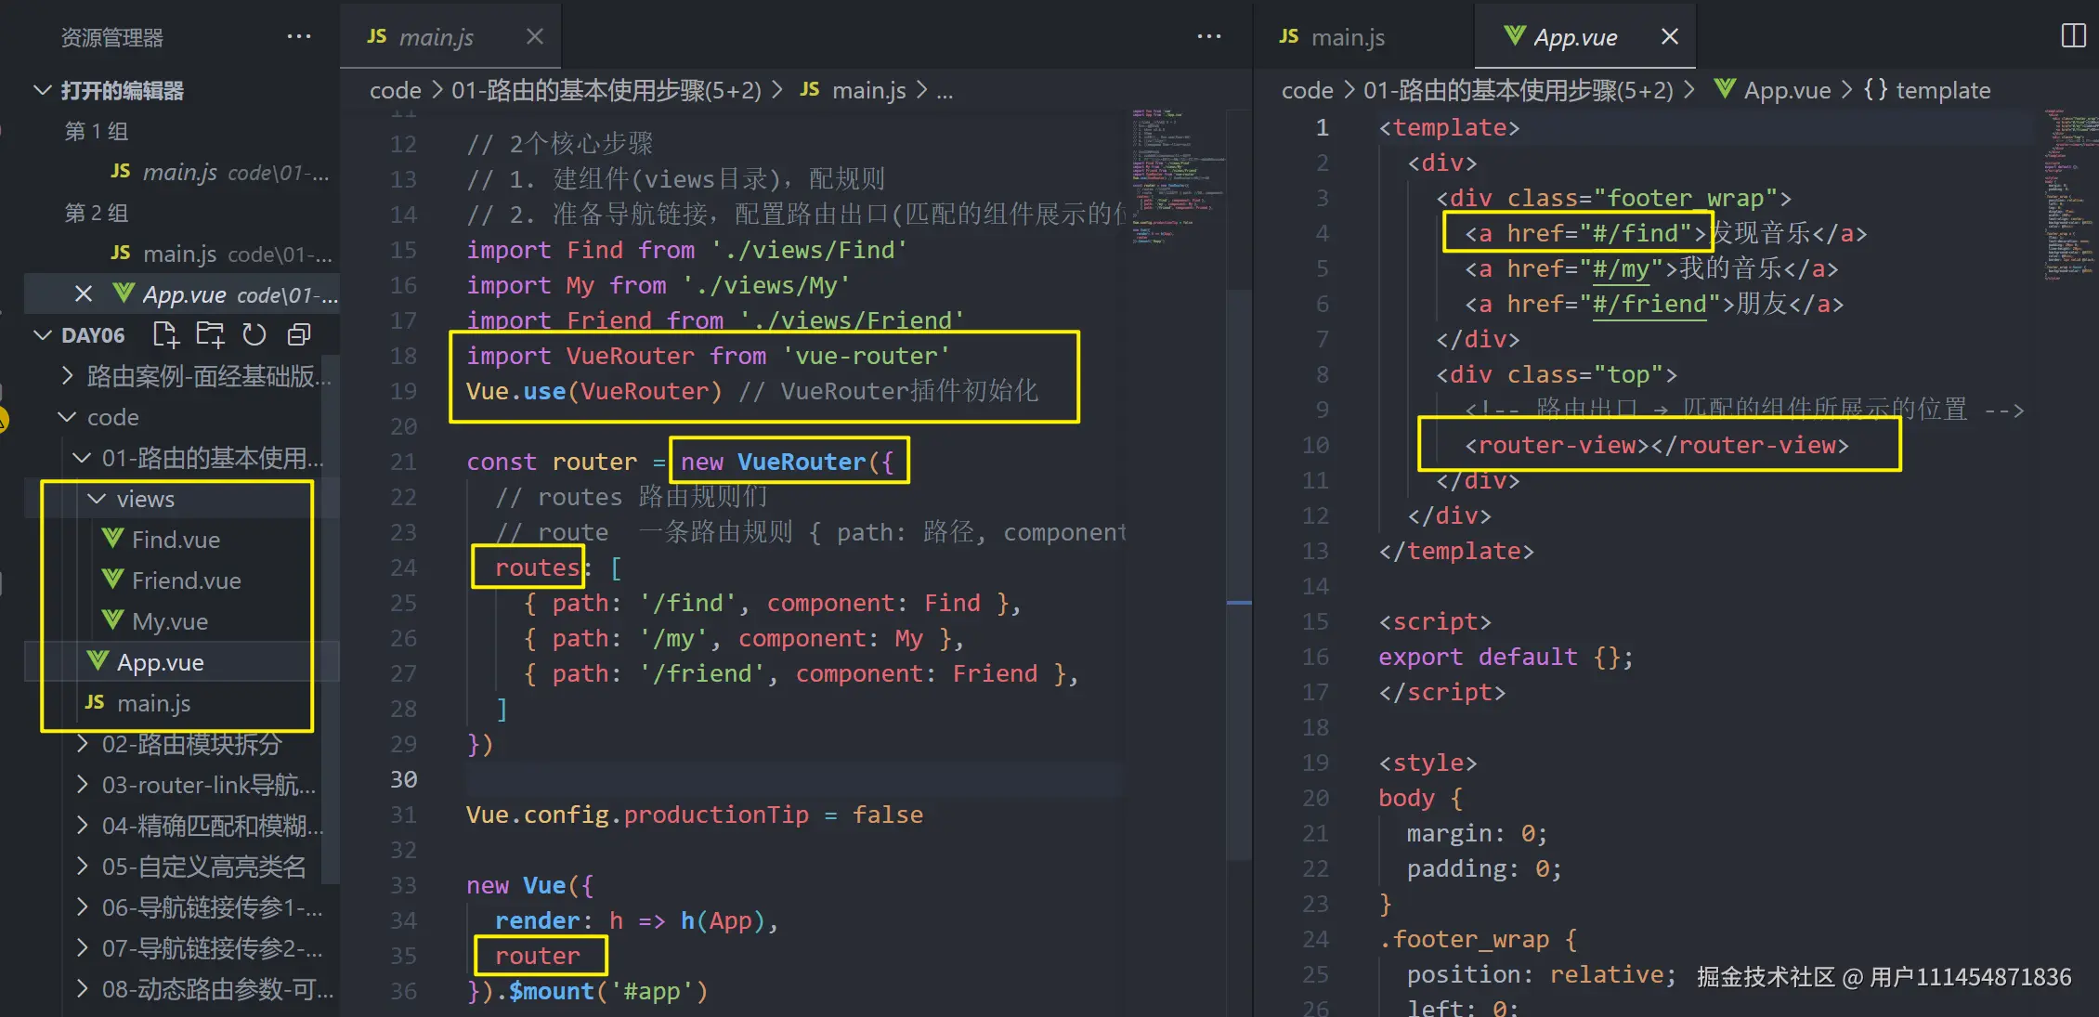Click the template breadcrumb in the right editor
The image size is (2099, 1017).
tap(1942, 90)
